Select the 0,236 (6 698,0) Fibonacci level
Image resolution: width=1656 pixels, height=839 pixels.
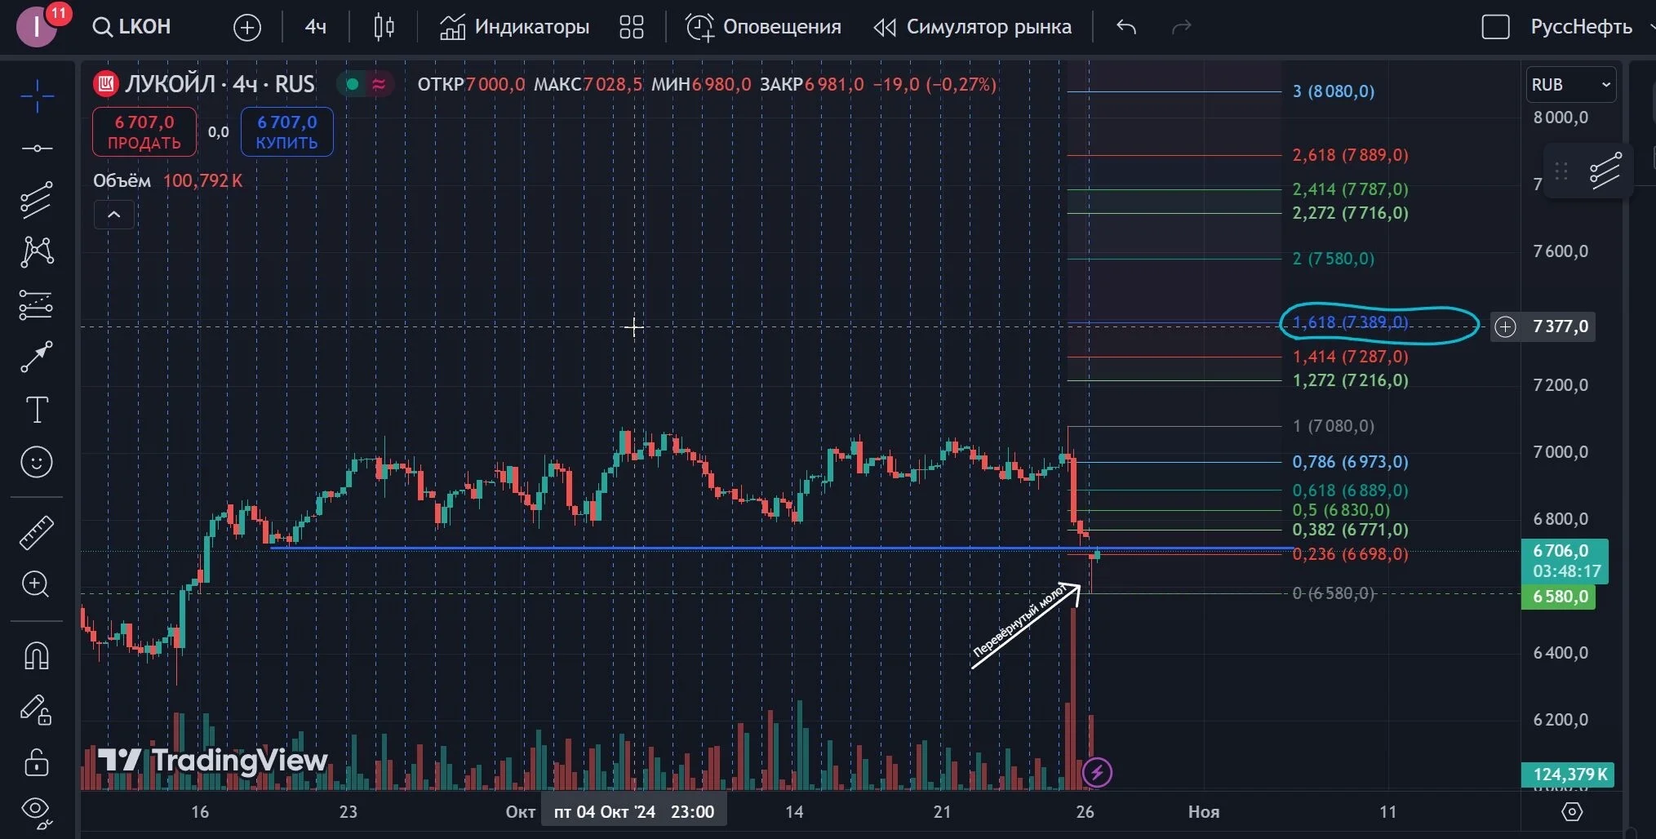(x=1350, y=554)
